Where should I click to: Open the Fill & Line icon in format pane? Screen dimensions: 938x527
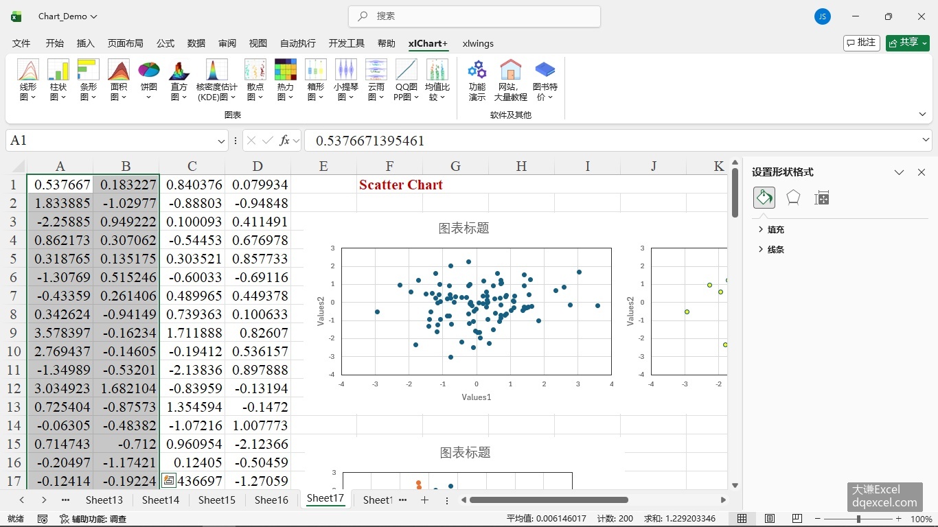click(764, 198)
